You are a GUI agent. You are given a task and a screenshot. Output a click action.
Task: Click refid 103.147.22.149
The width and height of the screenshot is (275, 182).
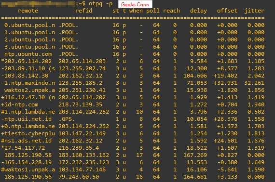click(x=82, y=133)
